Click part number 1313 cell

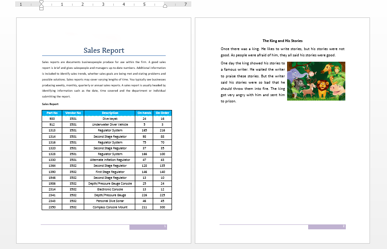point(52,130)
